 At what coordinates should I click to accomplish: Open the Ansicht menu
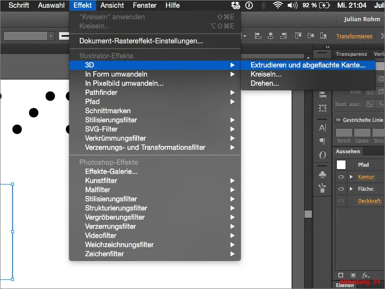tap(112, 5)
